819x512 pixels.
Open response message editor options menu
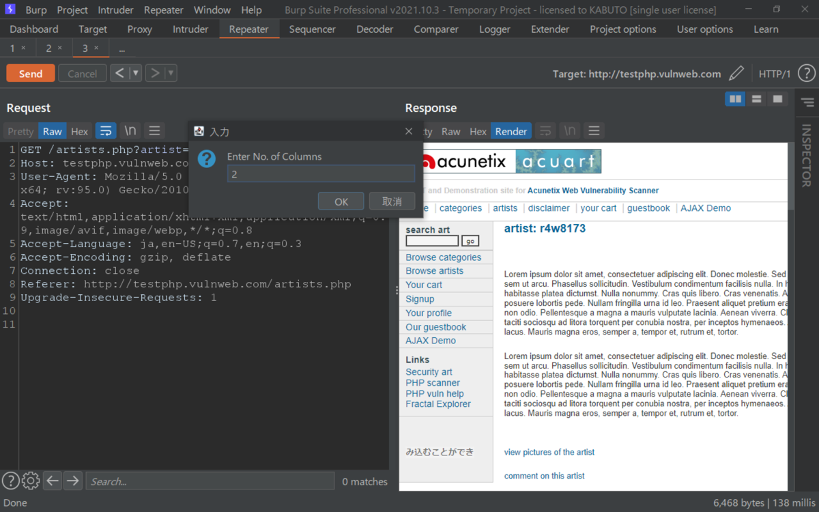[x=594, y=131]
